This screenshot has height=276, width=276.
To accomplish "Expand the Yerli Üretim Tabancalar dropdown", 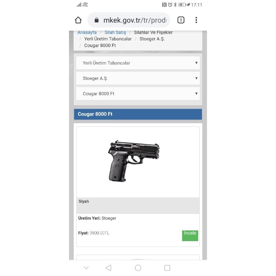I will tap(138, 63).
